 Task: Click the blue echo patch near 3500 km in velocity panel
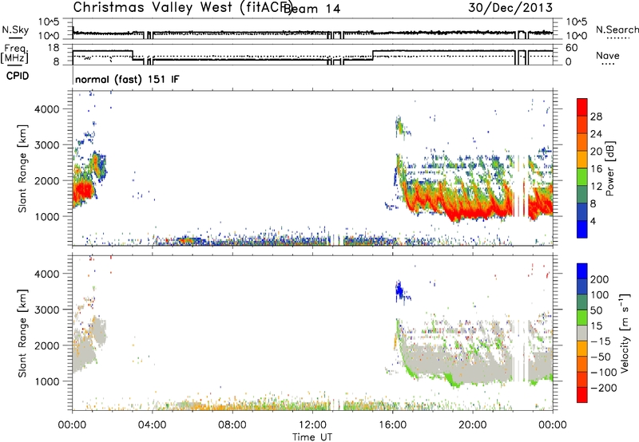click(400, 290)
